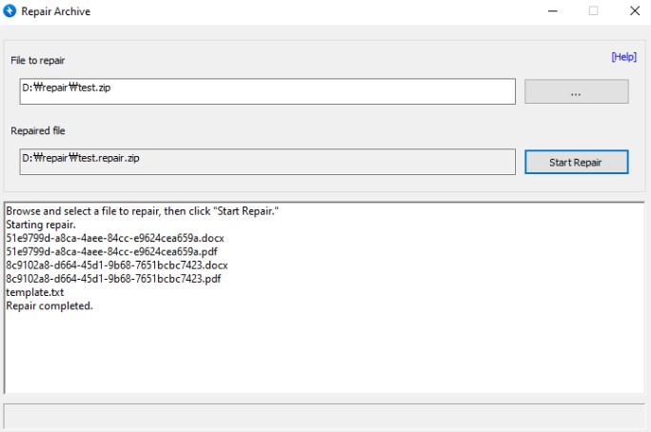Select log line 51e9799d-a8ca-4aee-84cc-e9624cea659a.pdf
651x432 pixels.
pyautogui.click(x=111, y=252)
